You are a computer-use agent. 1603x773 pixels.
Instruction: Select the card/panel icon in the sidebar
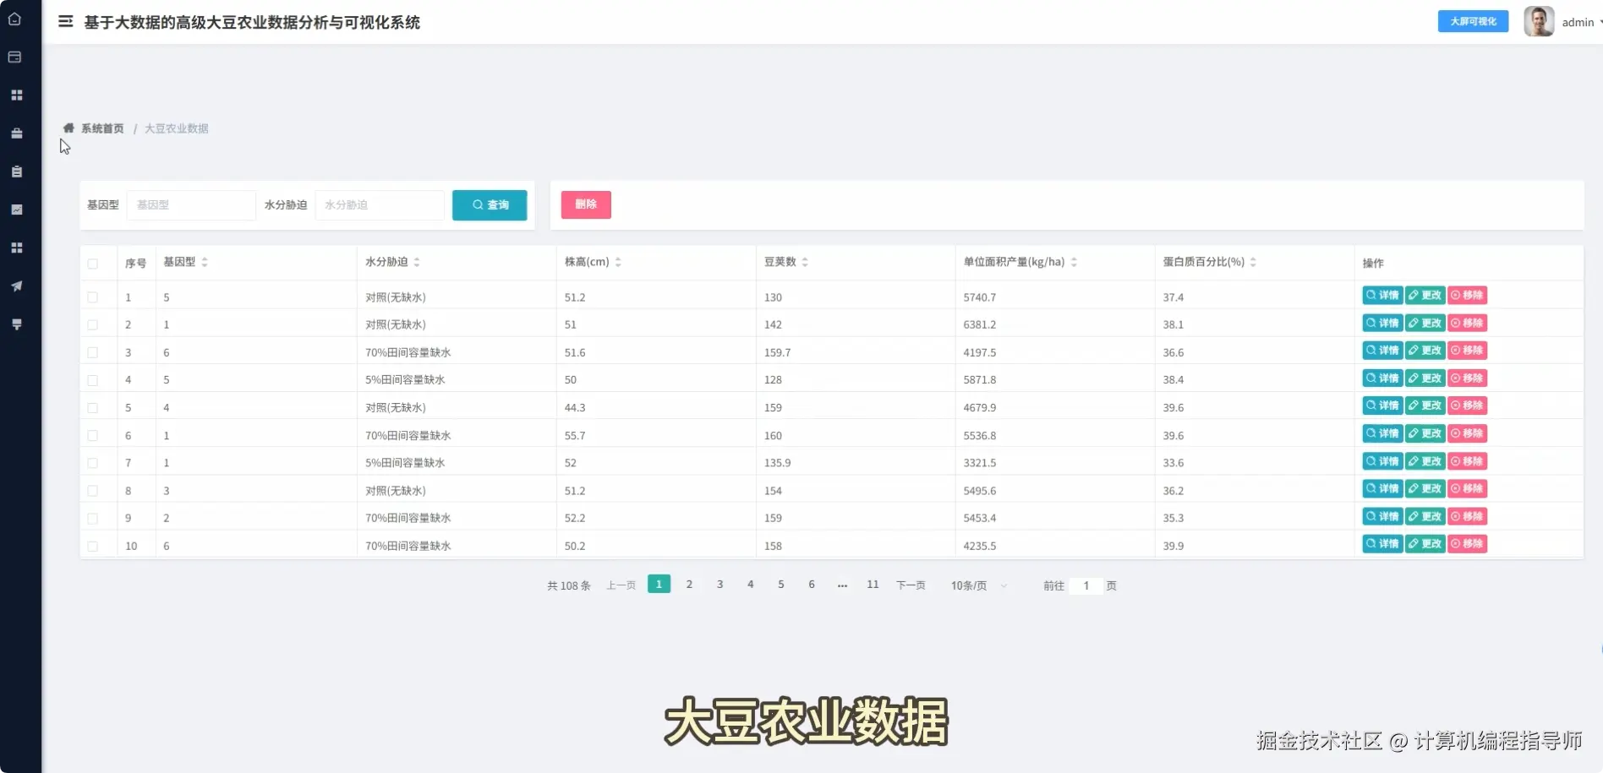coord(16,57)
